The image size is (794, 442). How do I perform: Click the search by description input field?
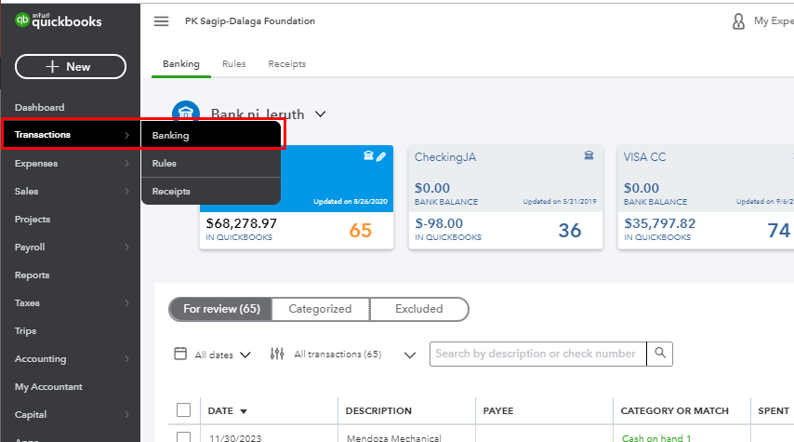537,354
